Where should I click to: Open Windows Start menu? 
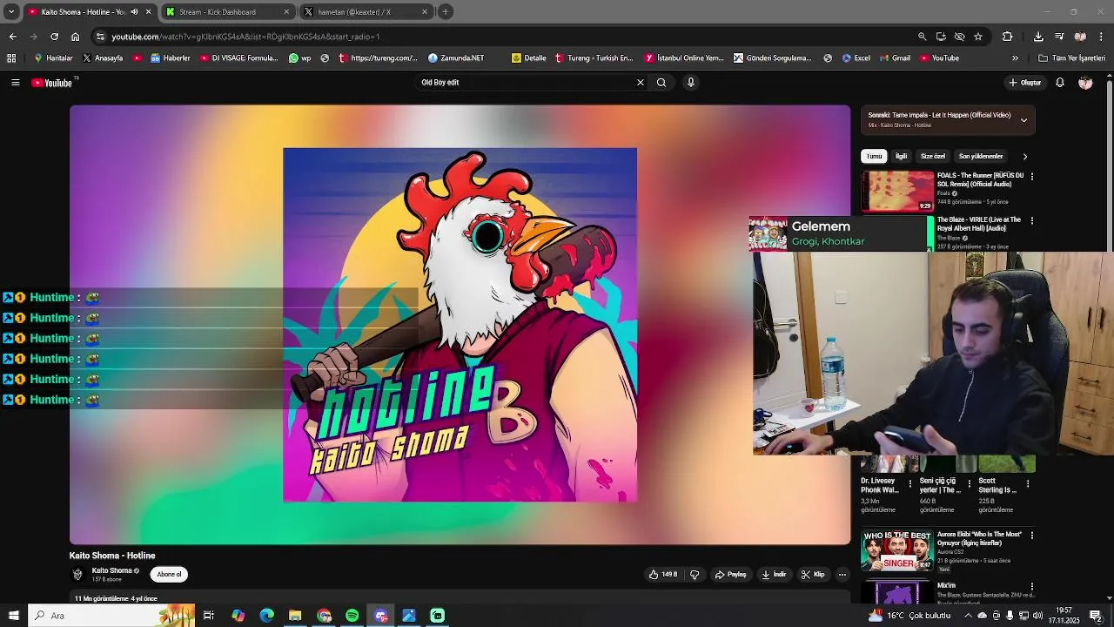tap(13, 616)
